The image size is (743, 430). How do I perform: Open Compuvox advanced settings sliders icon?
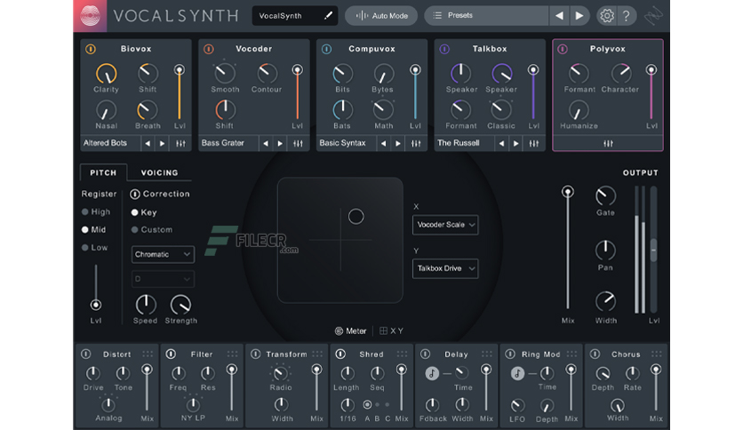[x=416, y=143]
